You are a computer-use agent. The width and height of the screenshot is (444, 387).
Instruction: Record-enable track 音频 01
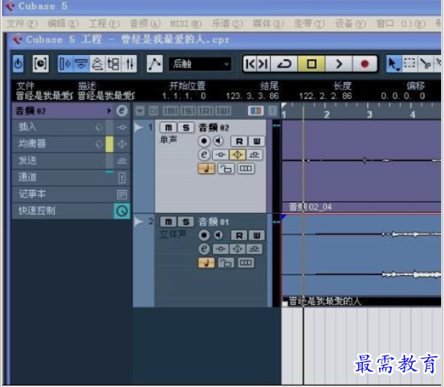[x=204, y=236]
